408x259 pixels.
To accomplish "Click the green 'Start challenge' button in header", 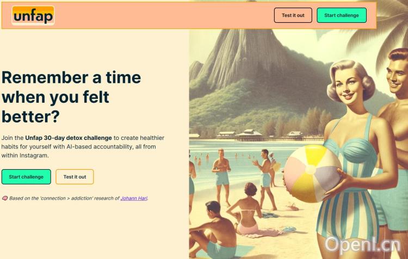I will coord(342,15).
